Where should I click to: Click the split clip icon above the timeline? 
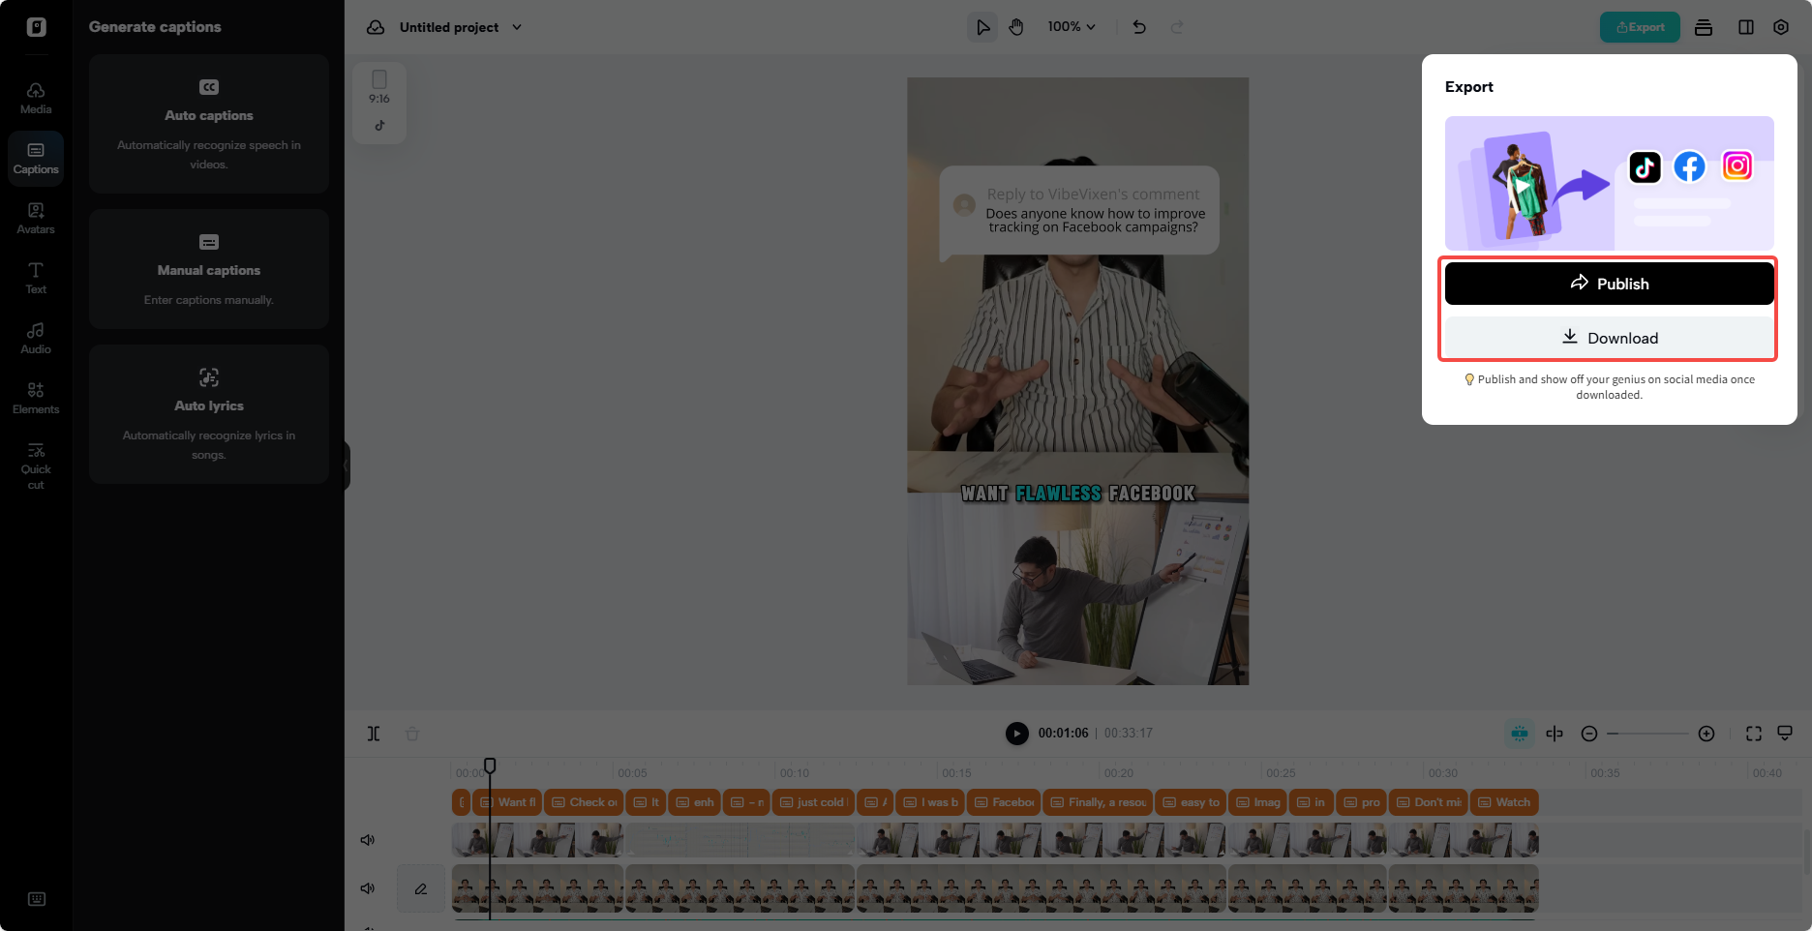point(374,734)
